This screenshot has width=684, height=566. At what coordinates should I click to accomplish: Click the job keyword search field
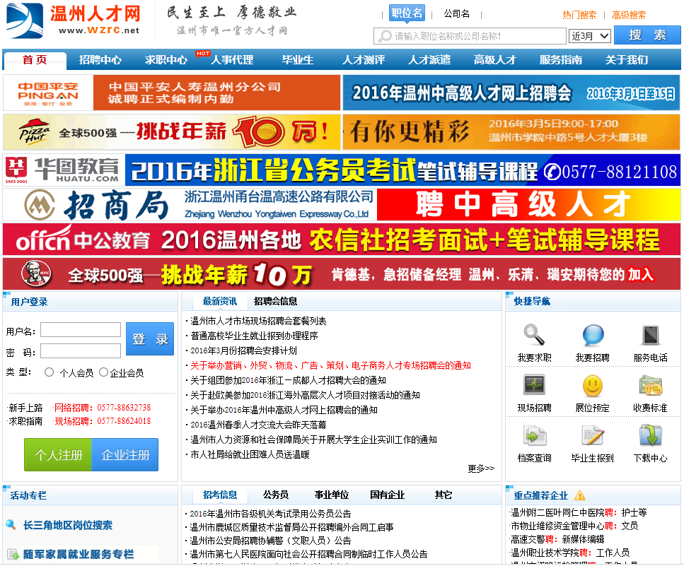point(470,36)
